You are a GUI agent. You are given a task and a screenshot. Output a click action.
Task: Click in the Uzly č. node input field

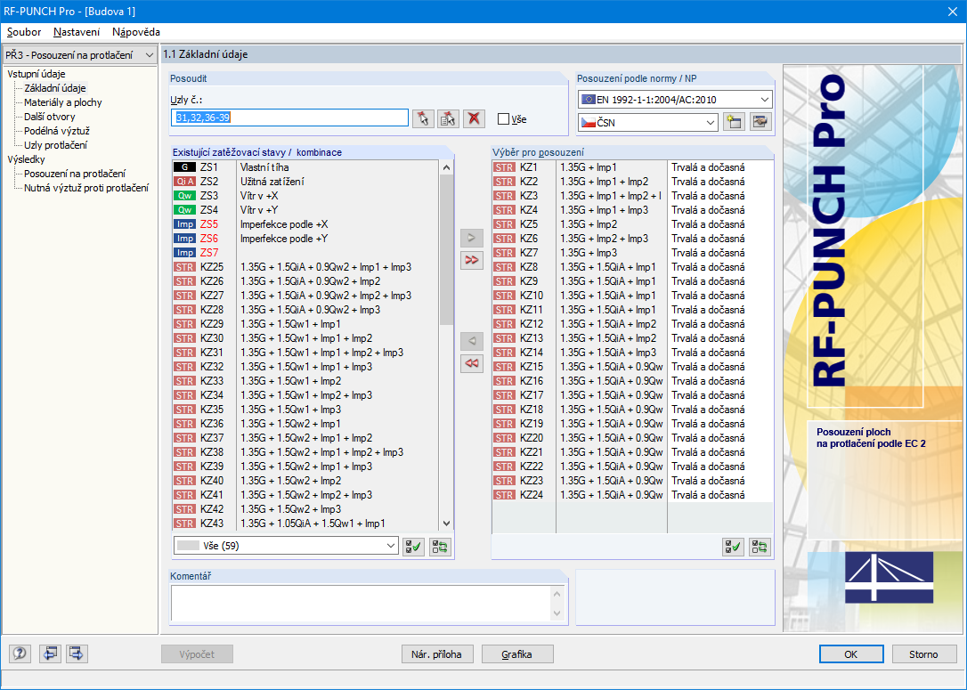coord(289,118)
